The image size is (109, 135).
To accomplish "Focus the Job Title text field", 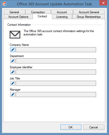I will [x=56, y=83].
